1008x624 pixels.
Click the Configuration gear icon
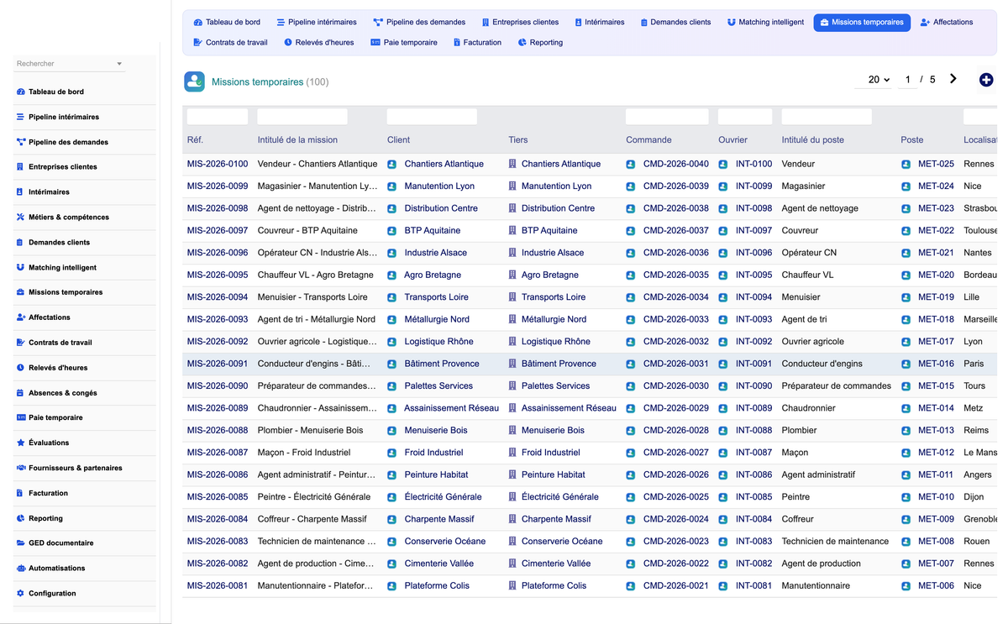[x=20, y=593]
